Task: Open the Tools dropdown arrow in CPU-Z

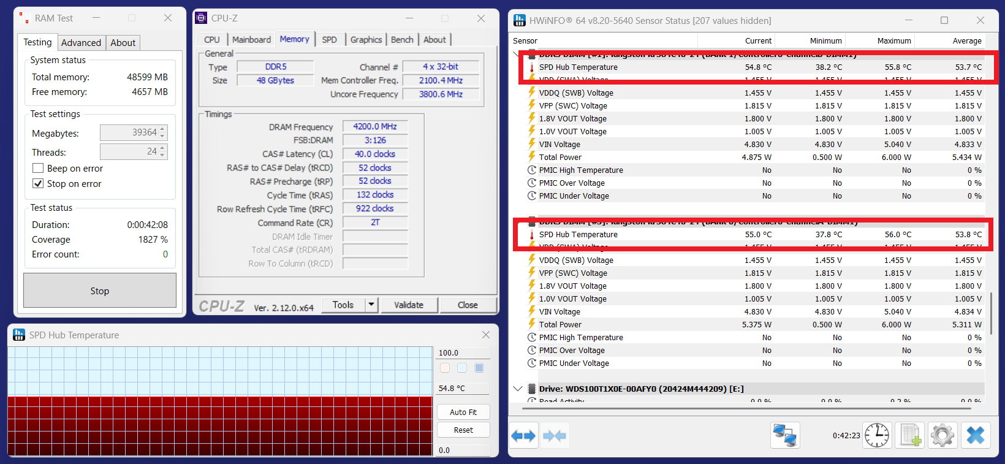Action: [x=371, y=305]
